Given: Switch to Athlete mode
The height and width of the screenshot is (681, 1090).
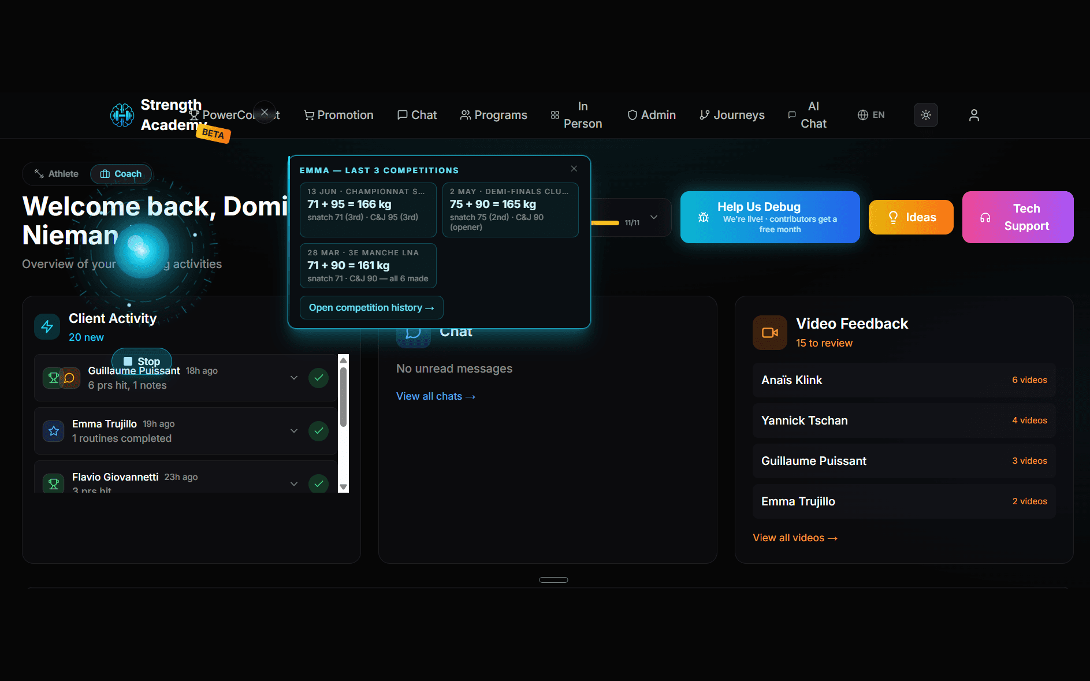Looking at the screenshot, I should tap(57, 174).
